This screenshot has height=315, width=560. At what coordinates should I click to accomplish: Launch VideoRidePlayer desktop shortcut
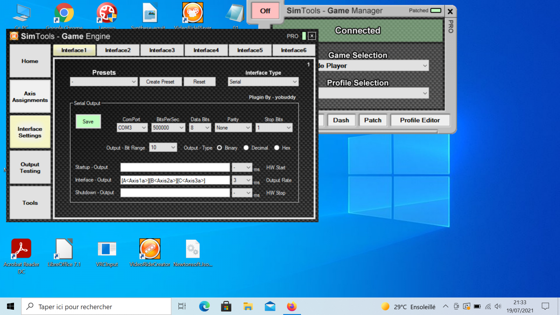pos(193,16)
